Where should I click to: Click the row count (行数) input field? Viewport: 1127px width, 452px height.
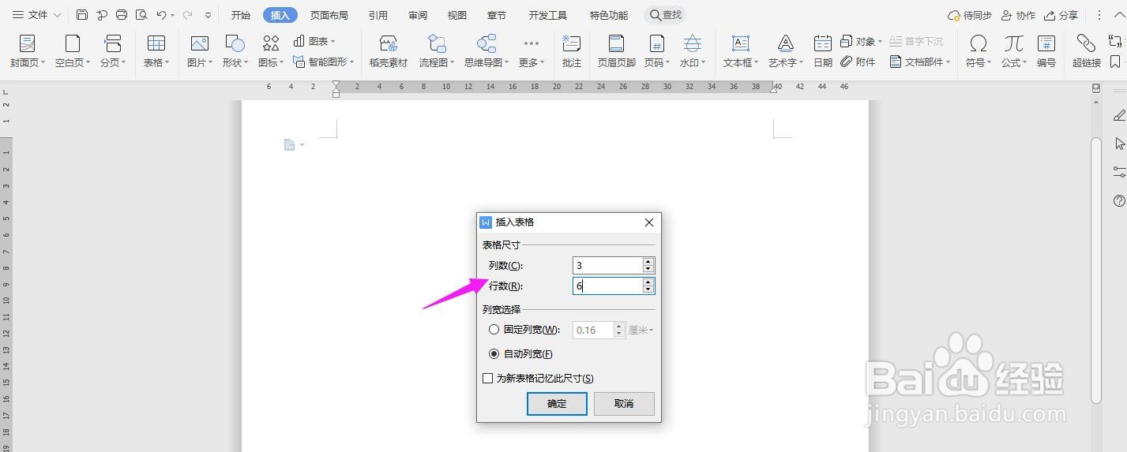(607, 286)
